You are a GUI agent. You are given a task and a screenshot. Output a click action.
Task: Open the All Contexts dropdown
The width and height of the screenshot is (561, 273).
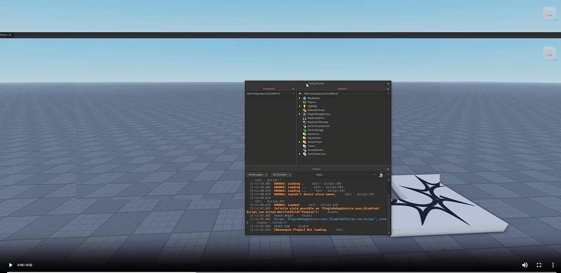coord(281,175)
